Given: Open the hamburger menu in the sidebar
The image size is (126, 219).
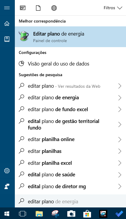Looking at the screenshot, I should [x=7, y=8].
